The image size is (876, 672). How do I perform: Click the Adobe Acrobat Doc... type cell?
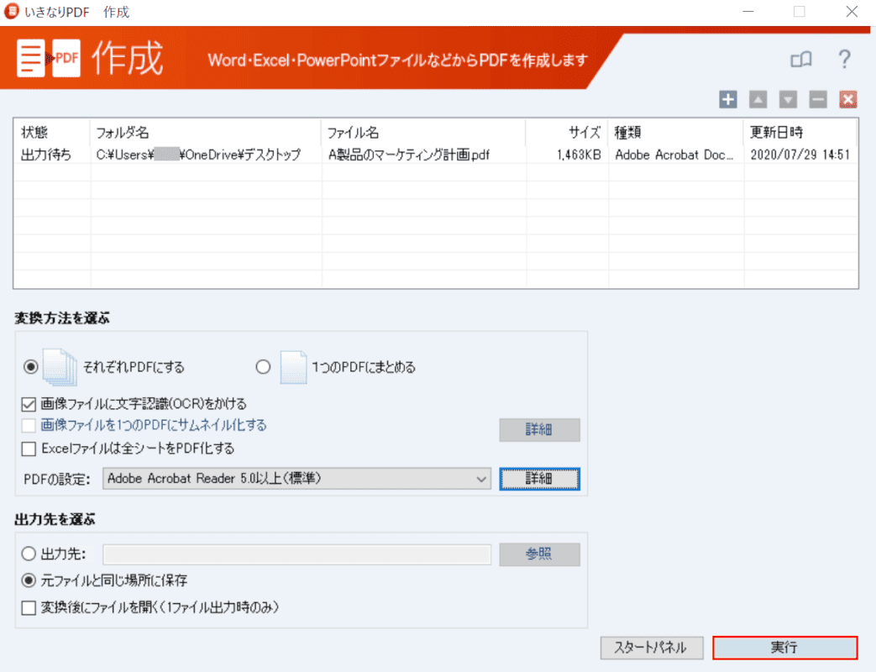click(x=674, y=155)
